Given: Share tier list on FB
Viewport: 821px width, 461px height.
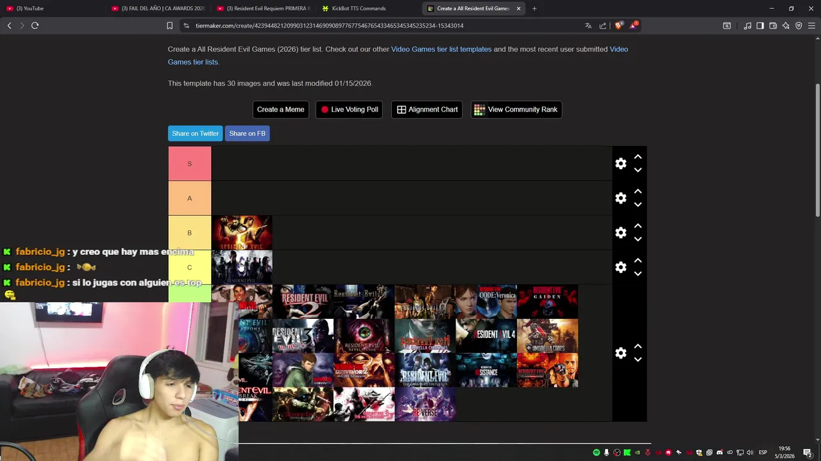Looking at the screenshot, I should point(247,133).
